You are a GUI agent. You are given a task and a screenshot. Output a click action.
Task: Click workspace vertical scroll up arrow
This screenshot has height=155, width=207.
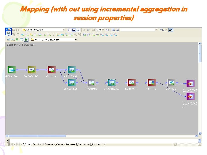pyautogui.click(x=200, y=44)
